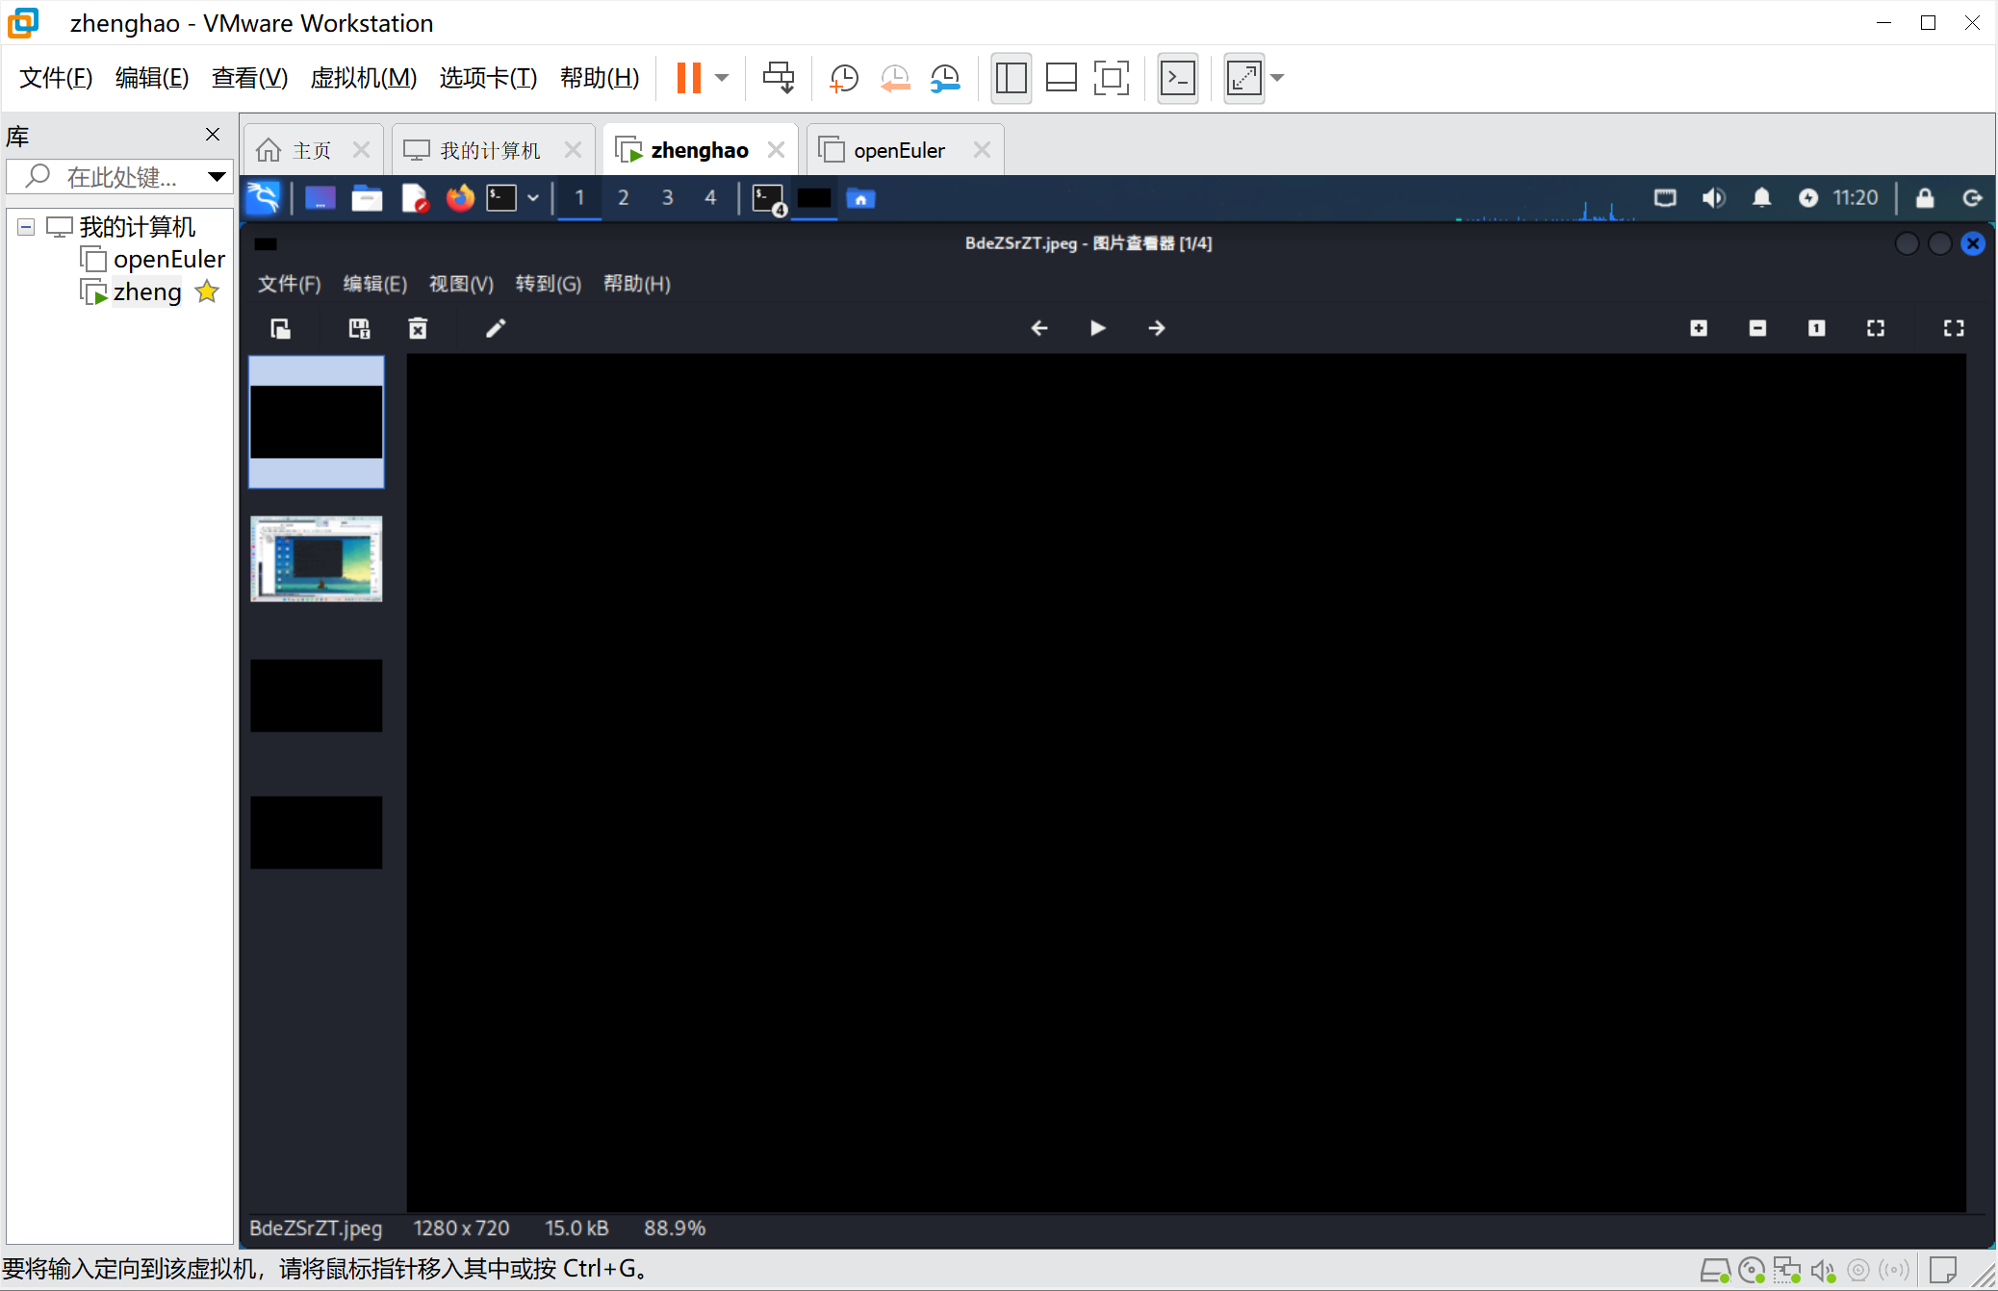
Task: Save the image with the floppy icon
Action: point(359,329)
